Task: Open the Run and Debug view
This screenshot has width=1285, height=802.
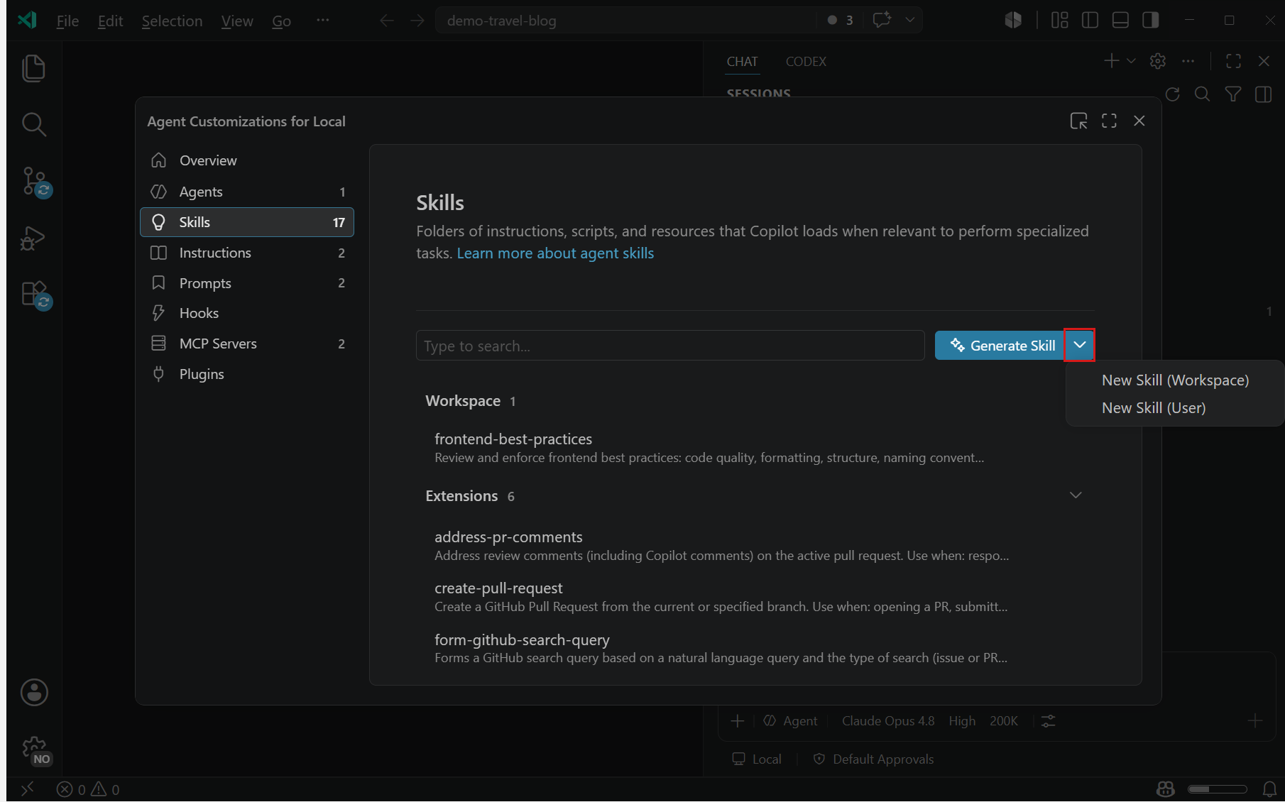Action: (x=33, y=238)
